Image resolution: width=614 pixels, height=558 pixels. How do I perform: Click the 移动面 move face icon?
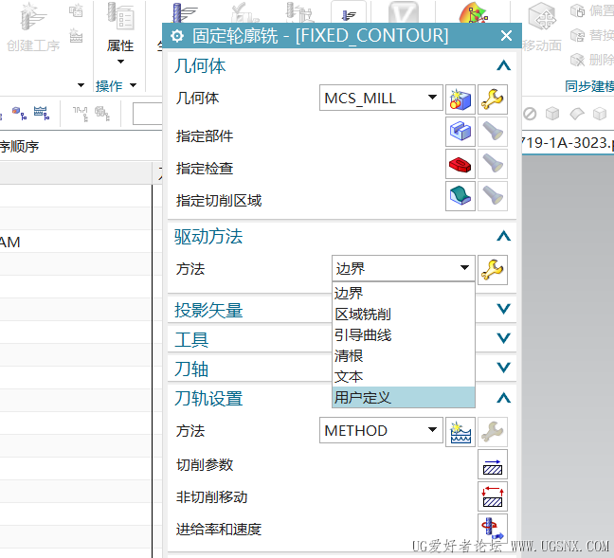pyautogui.click(x=542, y=18)
